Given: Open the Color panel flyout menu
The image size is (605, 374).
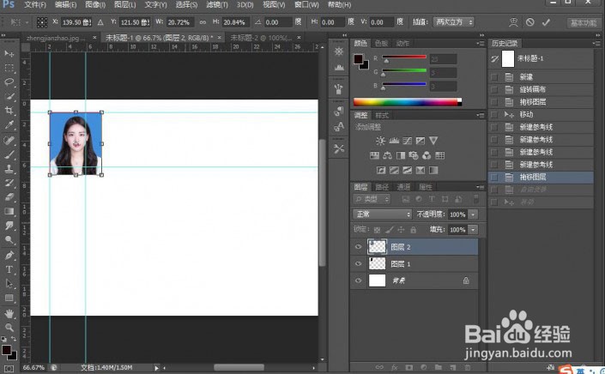Looking at the screenshot, I should tap(481, 43).
